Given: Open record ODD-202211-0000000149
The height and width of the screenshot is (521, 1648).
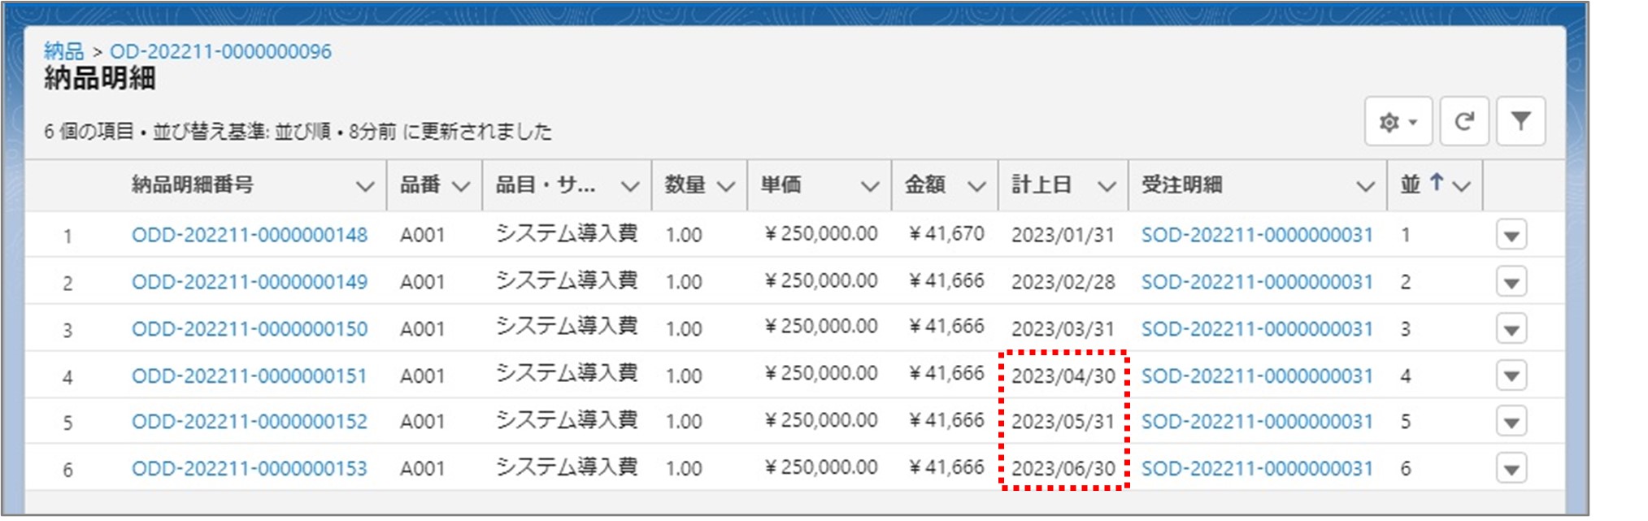Looking at the screenshot, I should [x=250, y=282].
